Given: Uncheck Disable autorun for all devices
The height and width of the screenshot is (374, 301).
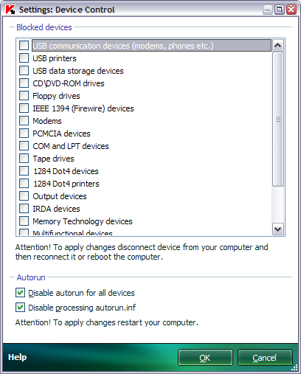Looking at the screenshot, I should point(20,293).
